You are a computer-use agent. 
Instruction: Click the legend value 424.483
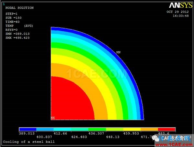tap(79, 137)
